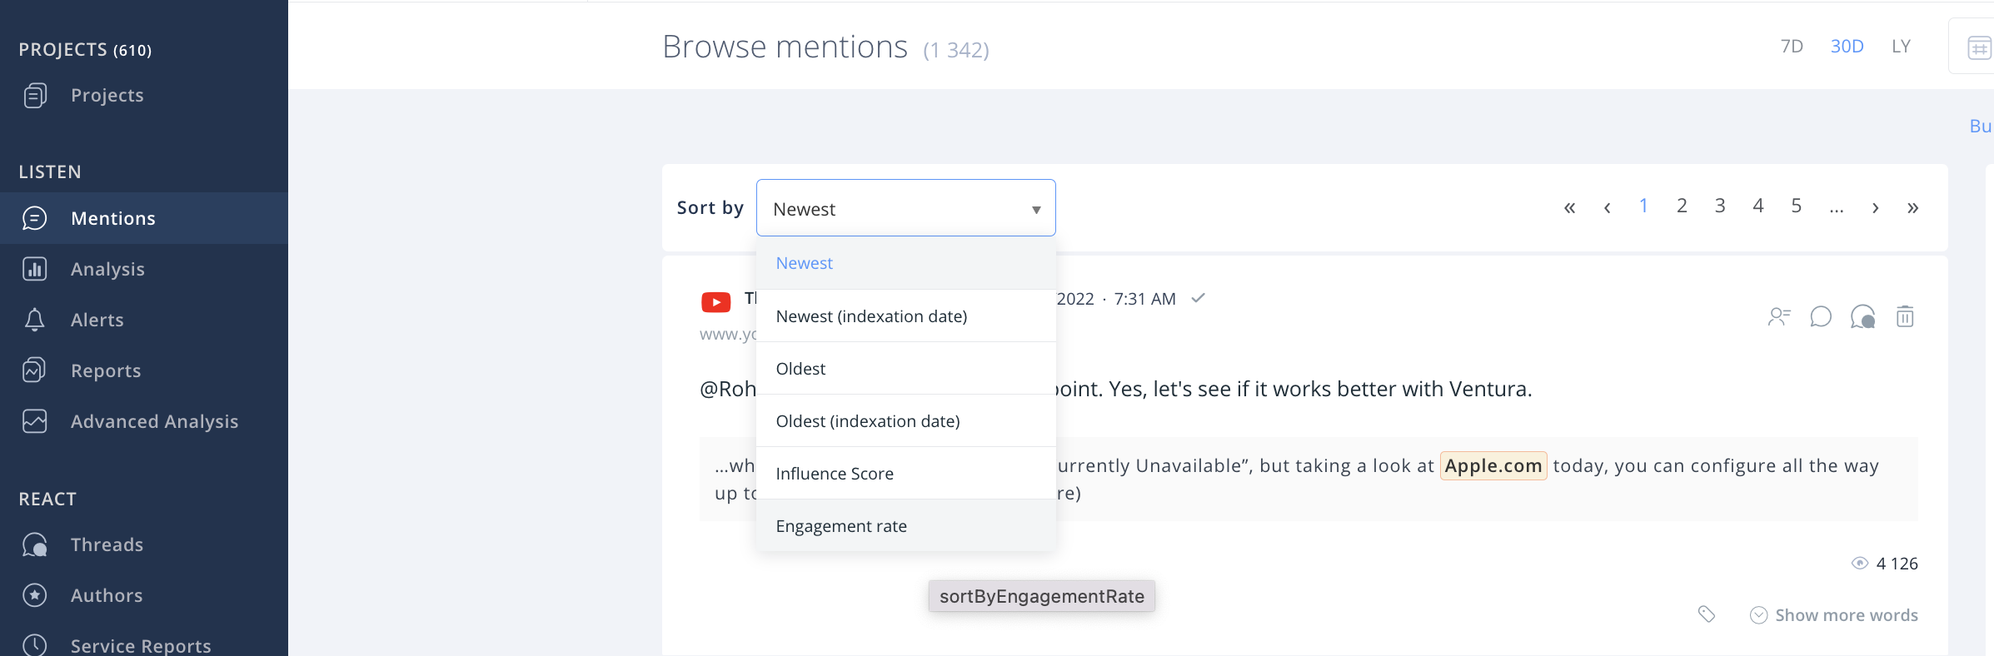1994x656 pixels.
Task: Select Influence Score from sort list
Action: pyautogui.click(x=834, y=474)
